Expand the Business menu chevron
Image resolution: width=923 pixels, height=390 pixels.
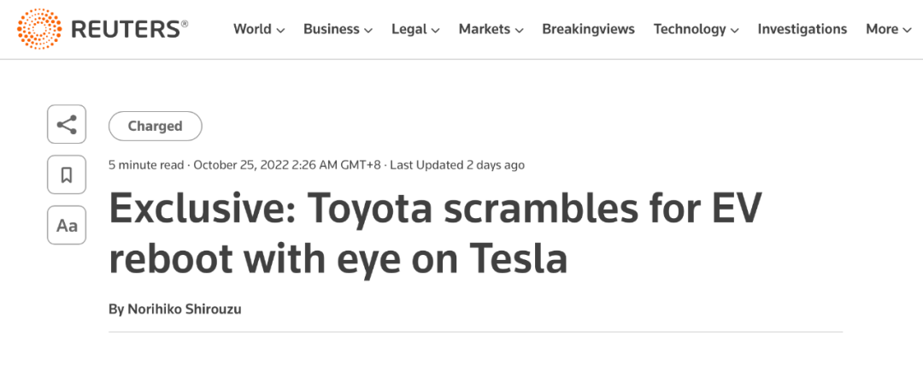pos(368,30)
